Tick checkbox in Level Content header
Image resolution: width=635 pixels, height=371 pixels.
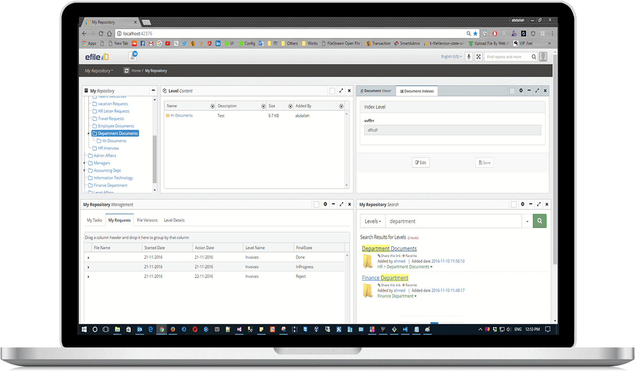click(332, 91)
